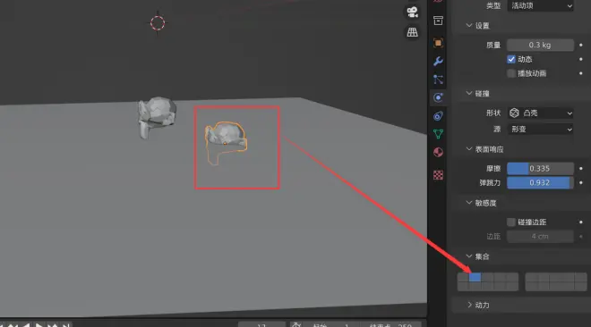
Task: Enable the first cell of the 集合 grid
Action: click(463, 277)
